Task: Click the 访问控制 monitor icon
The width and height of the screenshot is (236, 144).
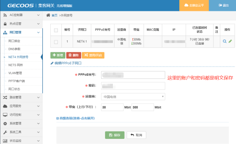Action: (5, 115)
